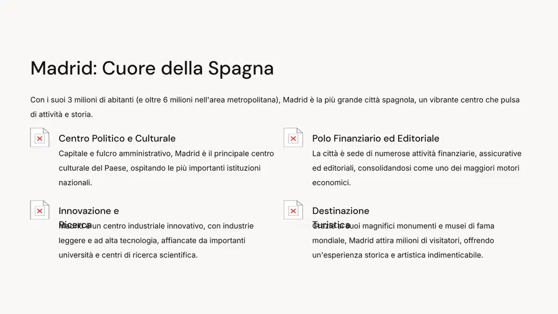Click the word nazionali in the first block

(x=76, y=182)
